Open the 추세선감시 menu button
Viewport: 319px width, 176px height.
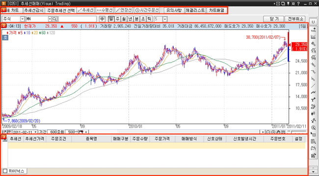[34, 10]
